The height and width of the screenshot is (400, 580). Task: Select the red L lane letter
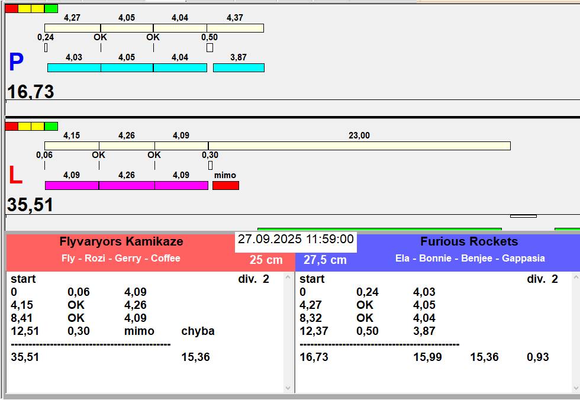(x=15, y=176)
